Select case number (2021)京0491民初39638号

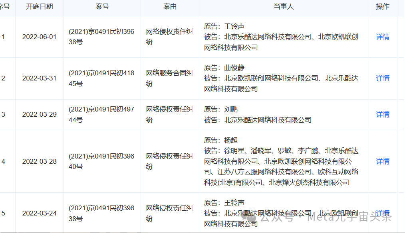[102, 37]
